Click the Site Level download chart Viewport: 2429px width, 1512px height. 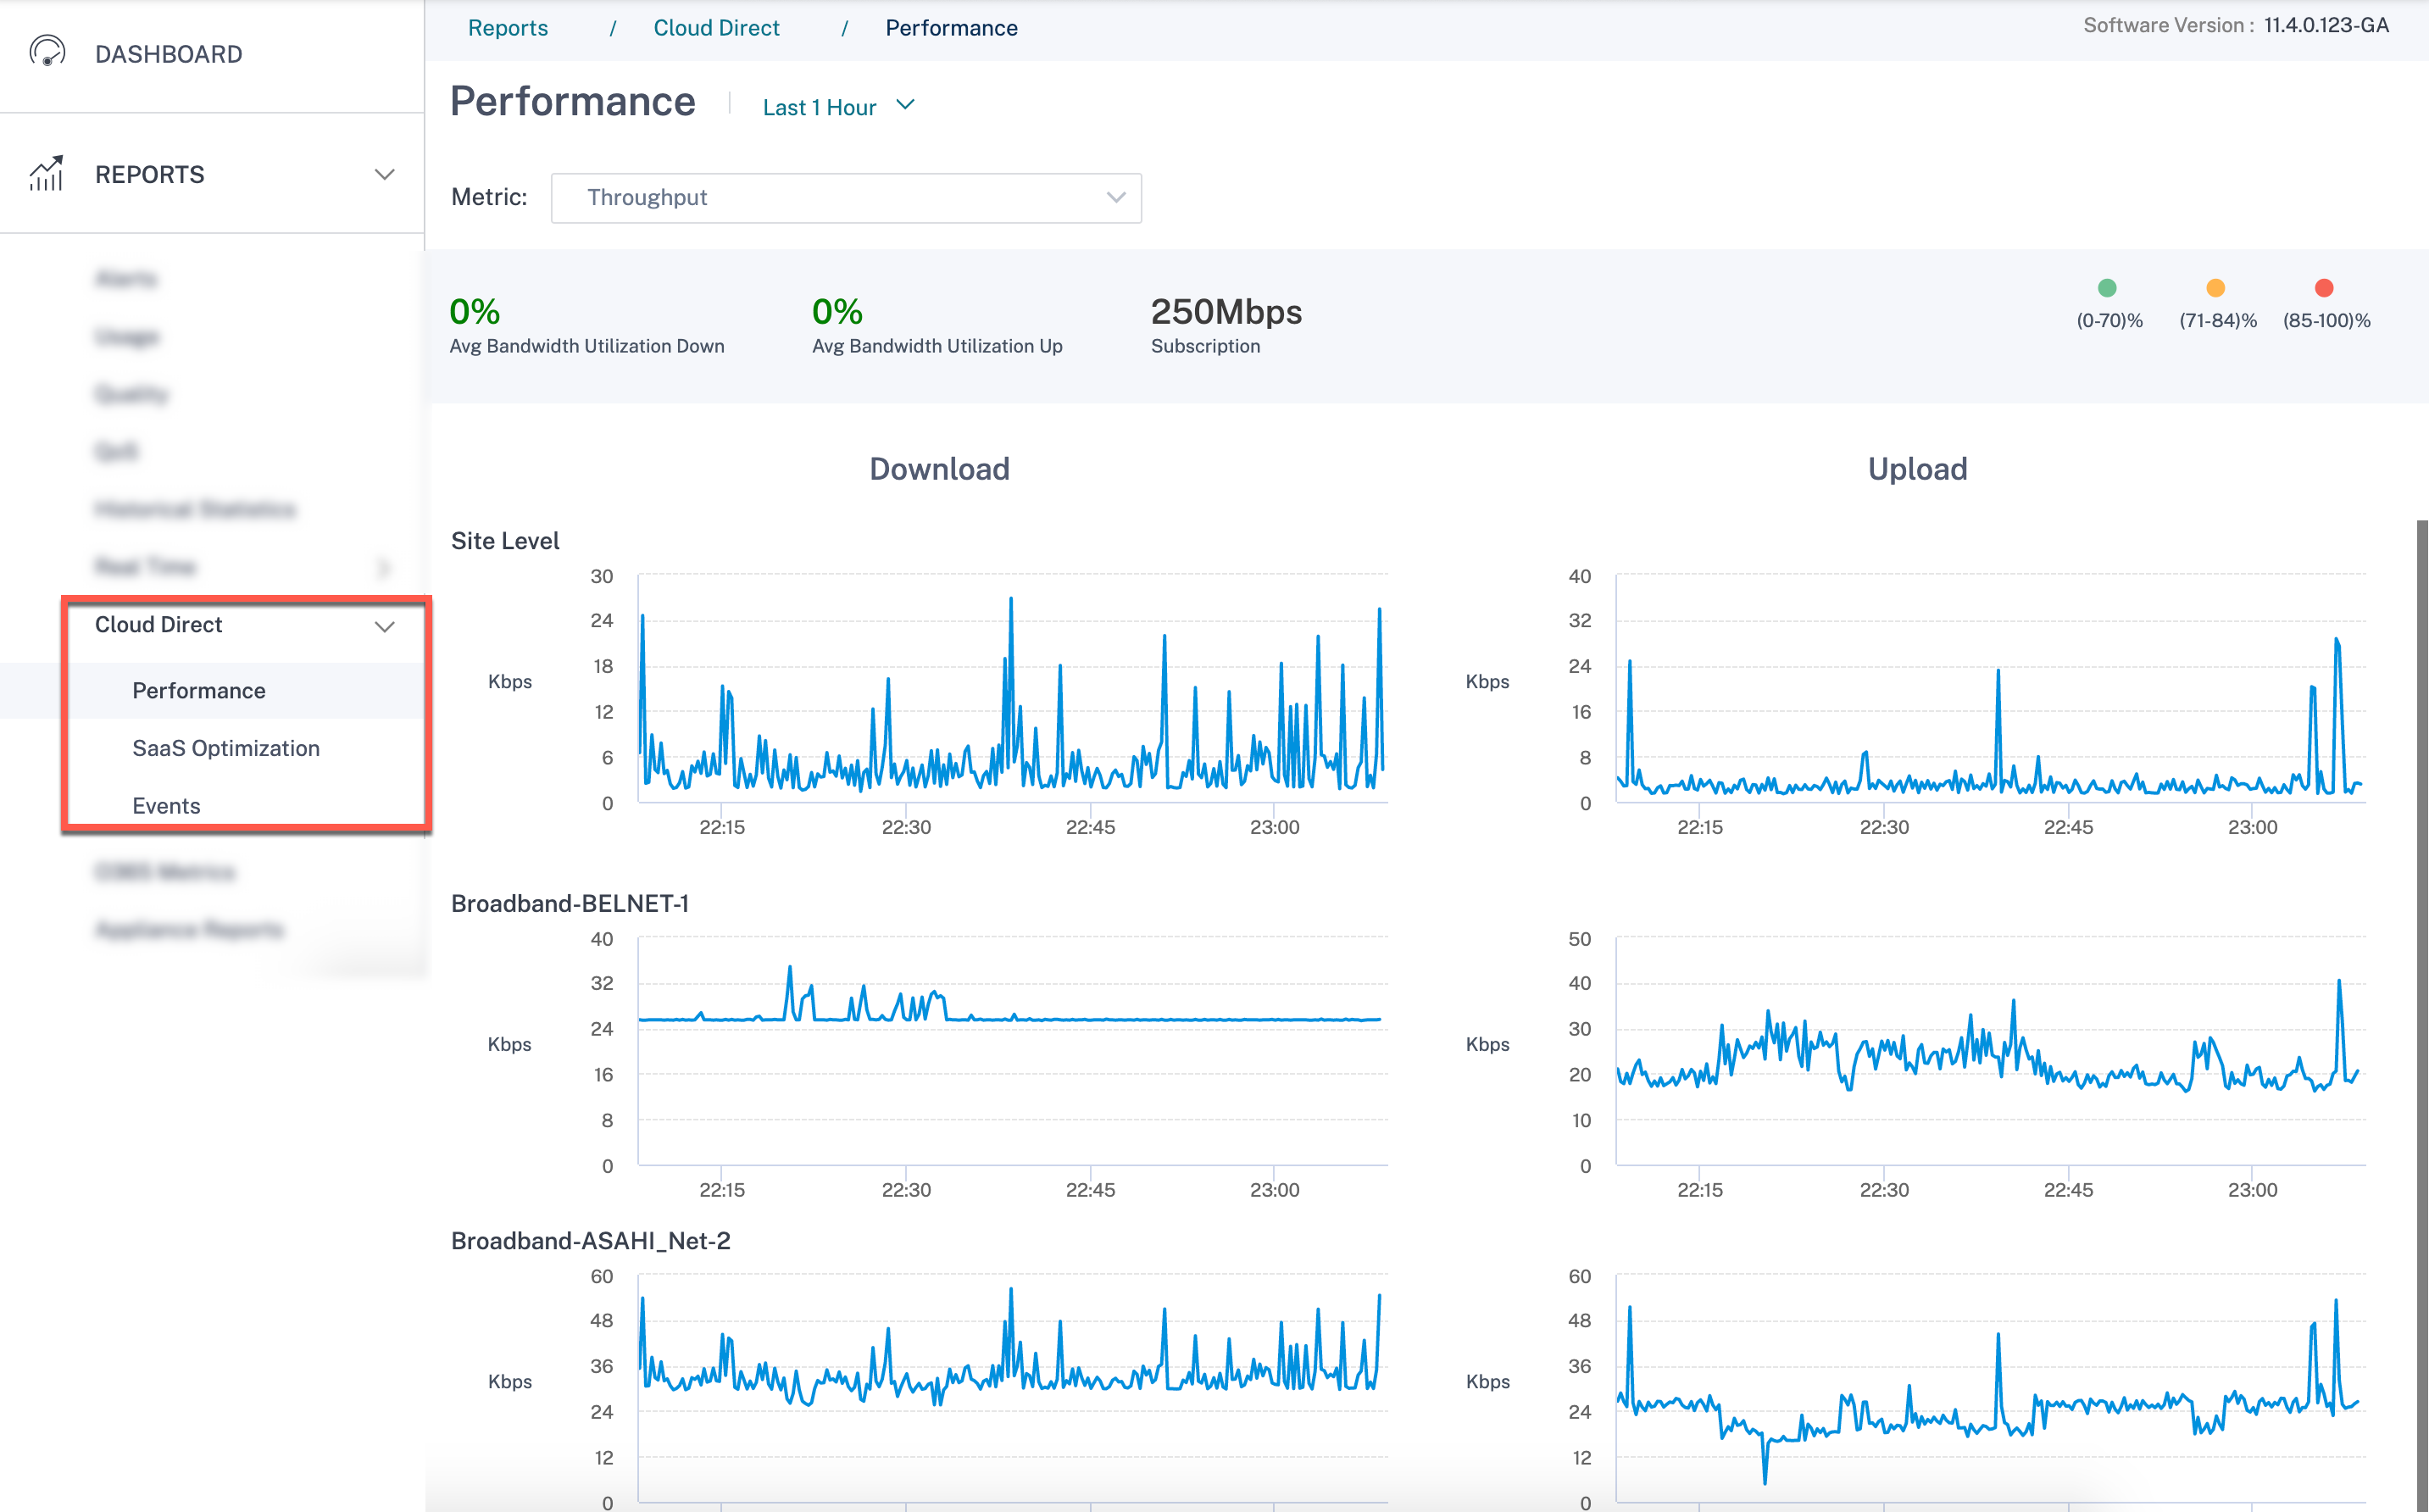click(1012, 688)
